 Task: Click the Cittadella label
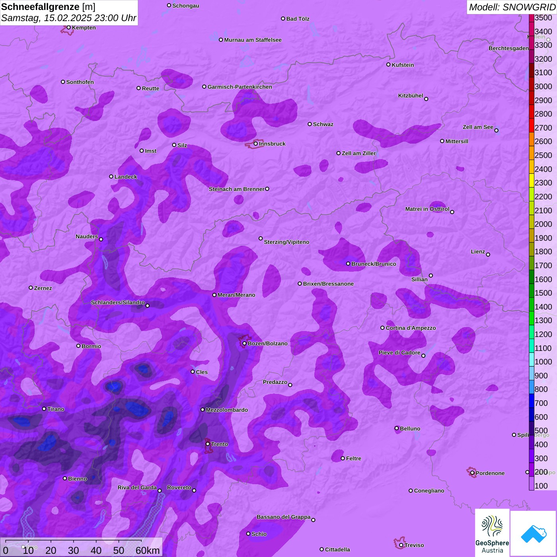click(x=337, y=549)
